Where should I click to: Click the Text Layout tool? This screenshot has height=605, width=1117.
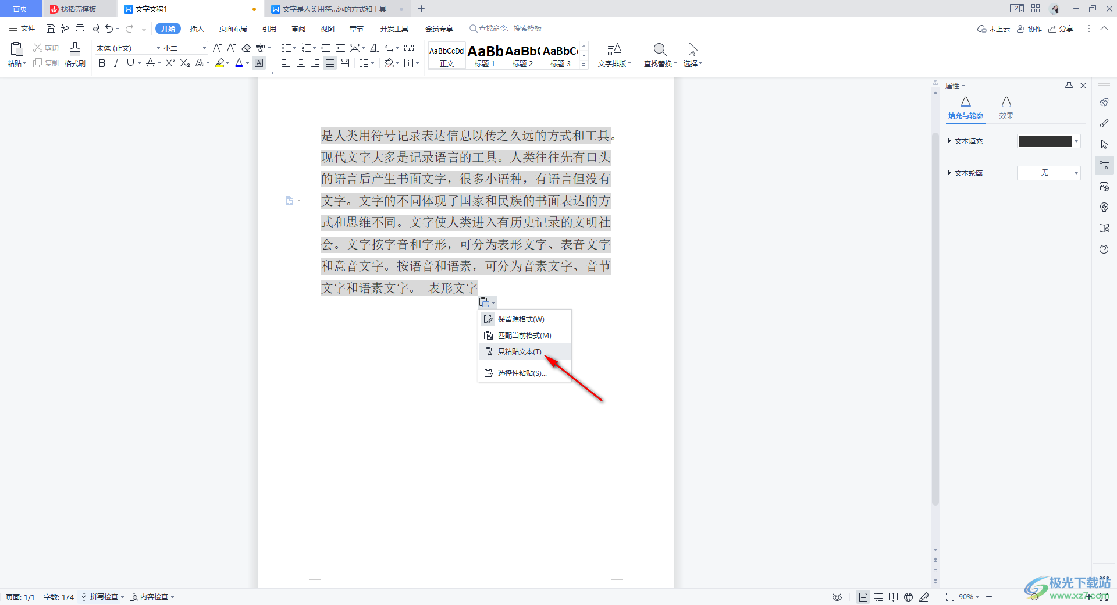point(614,55)
